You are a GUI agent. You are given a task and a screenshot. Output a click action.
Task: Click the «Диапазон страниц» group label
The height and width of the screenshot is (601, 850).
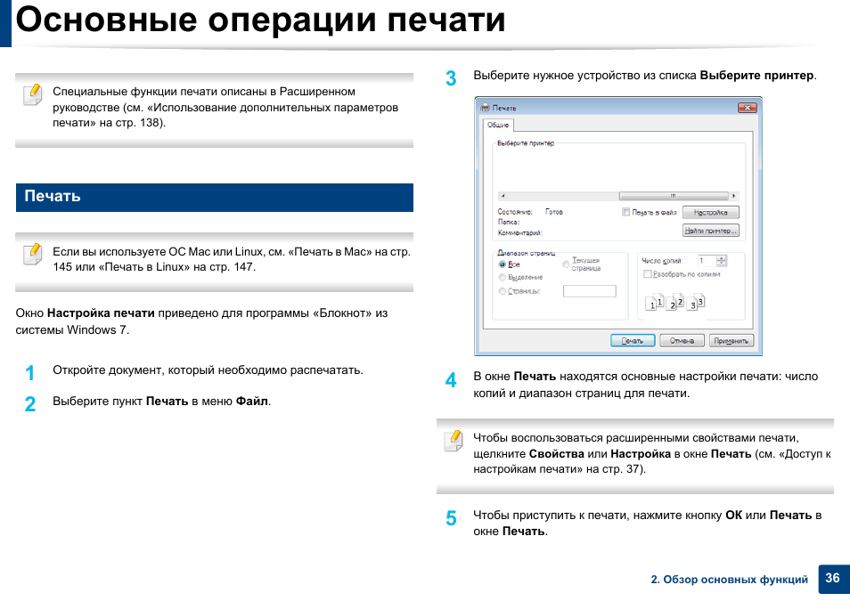click(527, 253)
